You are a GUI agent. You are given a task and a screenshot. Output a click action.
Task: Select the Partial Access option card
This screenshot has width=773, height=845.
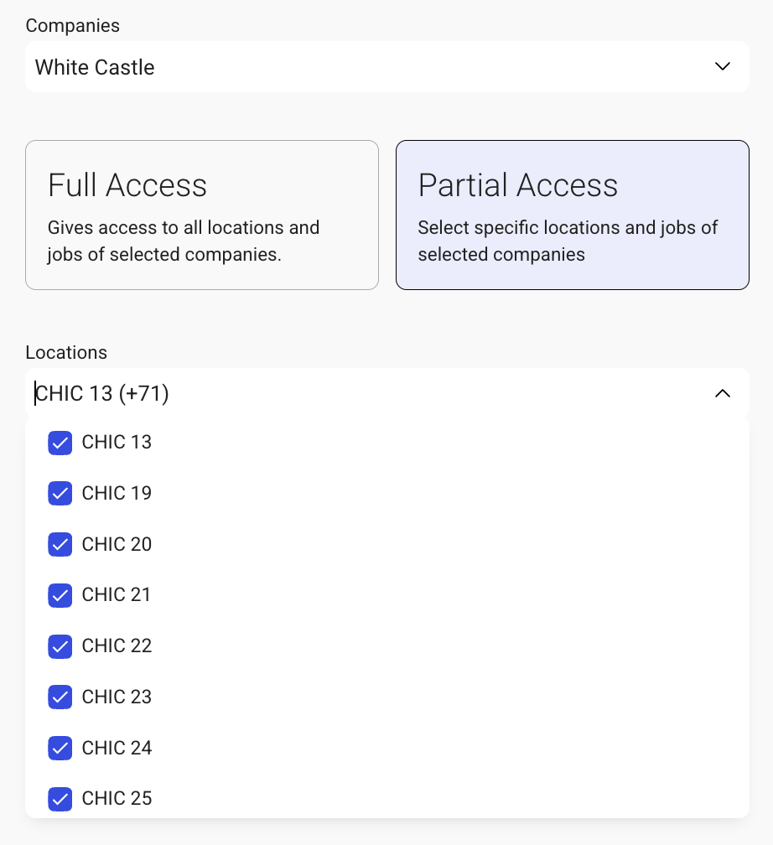click(572, 215)
